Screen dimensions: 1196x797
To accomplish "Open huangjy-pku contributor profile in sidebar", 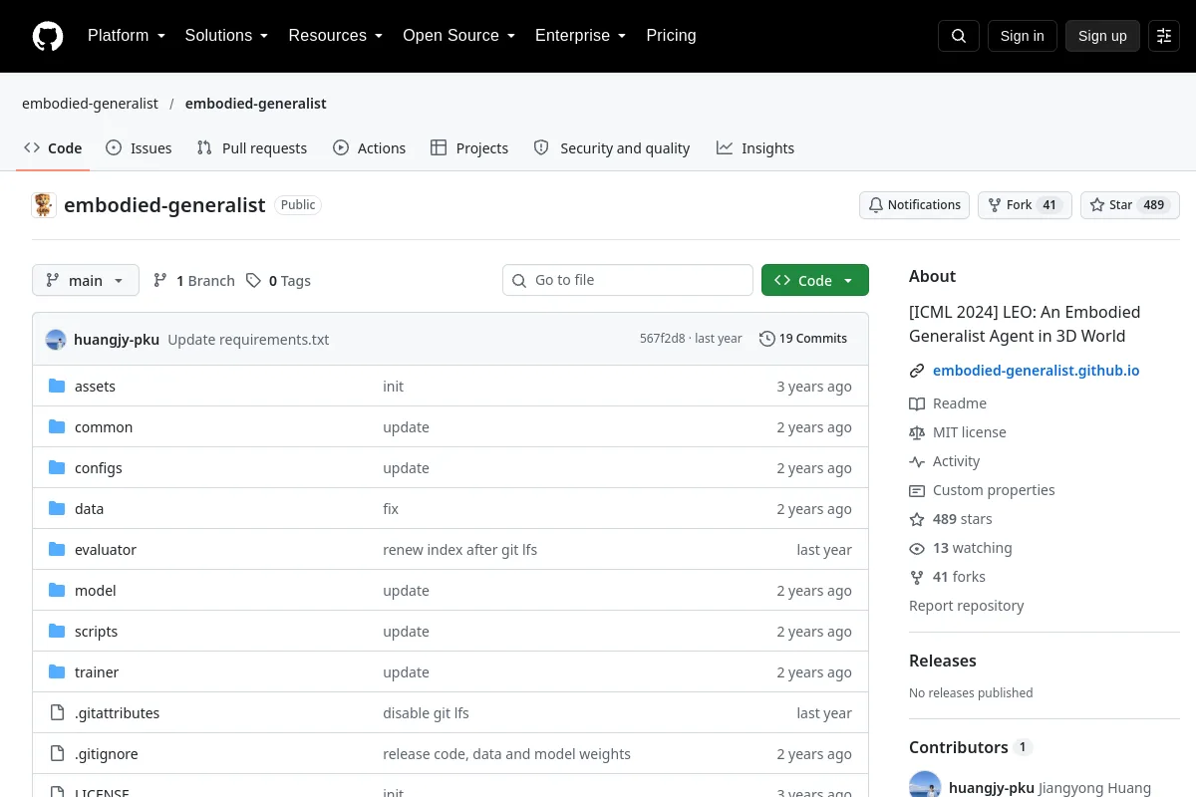I will pyautogui.click(x=992, y=788).
